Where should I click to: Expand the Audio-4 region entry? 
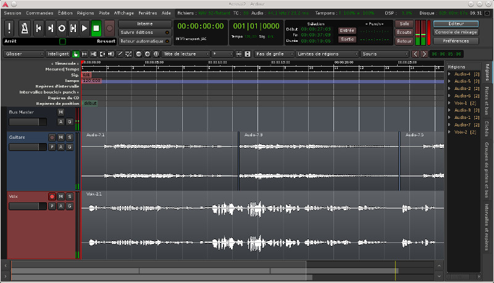450,74
